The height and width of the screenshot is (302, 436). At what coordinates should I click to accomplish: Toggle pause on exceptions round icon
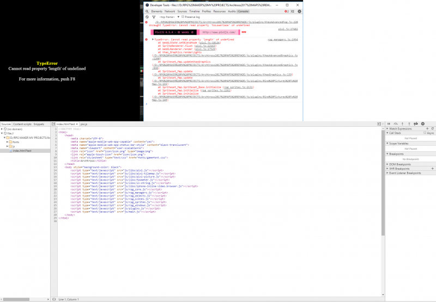pyautogui.click(x=423, y=124)
